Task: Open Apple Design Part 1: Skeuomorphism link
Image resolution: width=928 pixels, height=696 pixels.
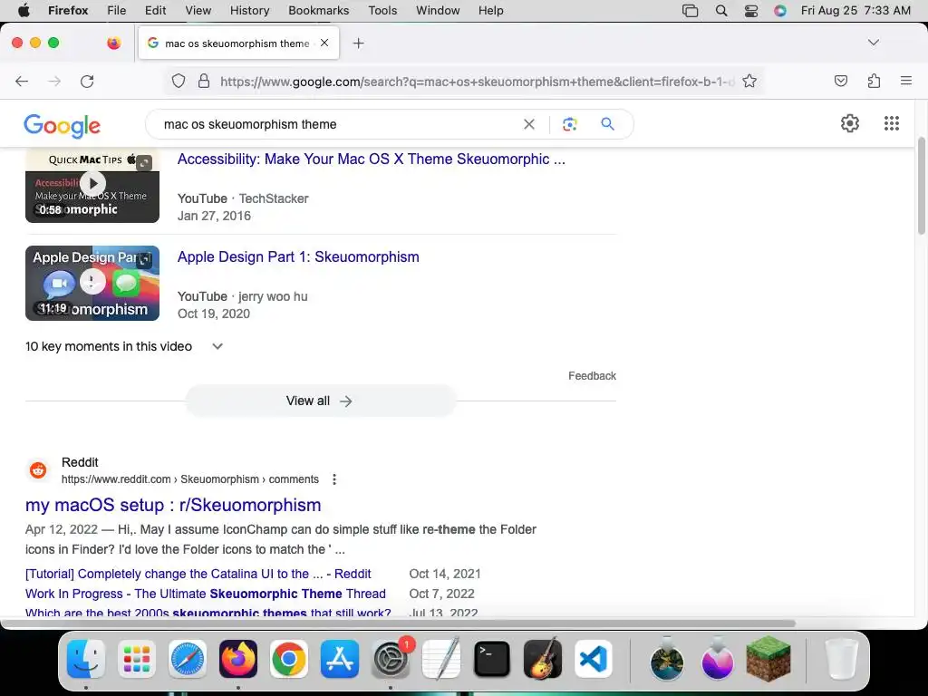Action: pos(298,256)
